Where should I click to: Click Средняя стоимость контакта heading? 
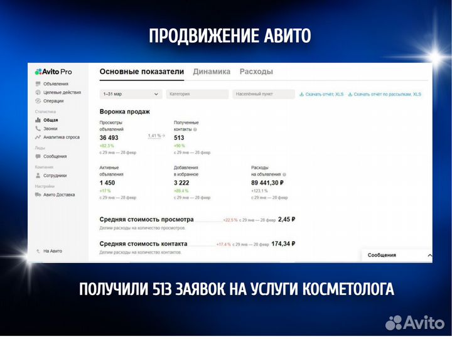click(x=143, y=244)
